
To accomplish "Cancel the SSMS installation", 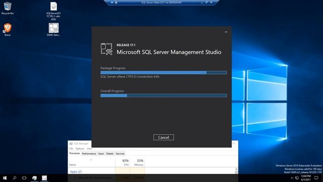I will pos(164,138).
